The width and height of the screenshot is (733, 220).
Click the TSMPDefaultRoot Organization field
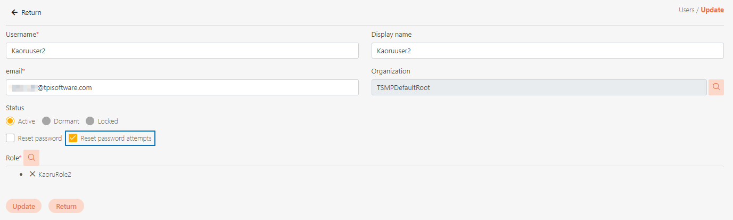point(539,87)
